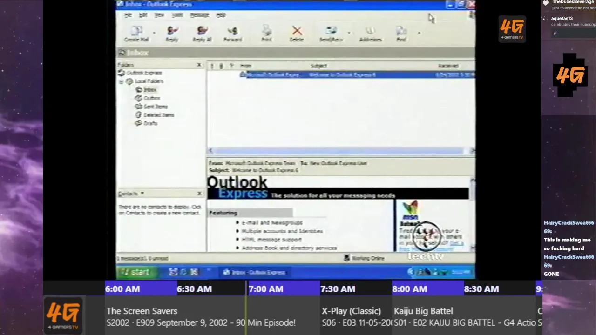Click the Print toolbar icon
Viewport: 596px width, 335px height.
point(266,33)
